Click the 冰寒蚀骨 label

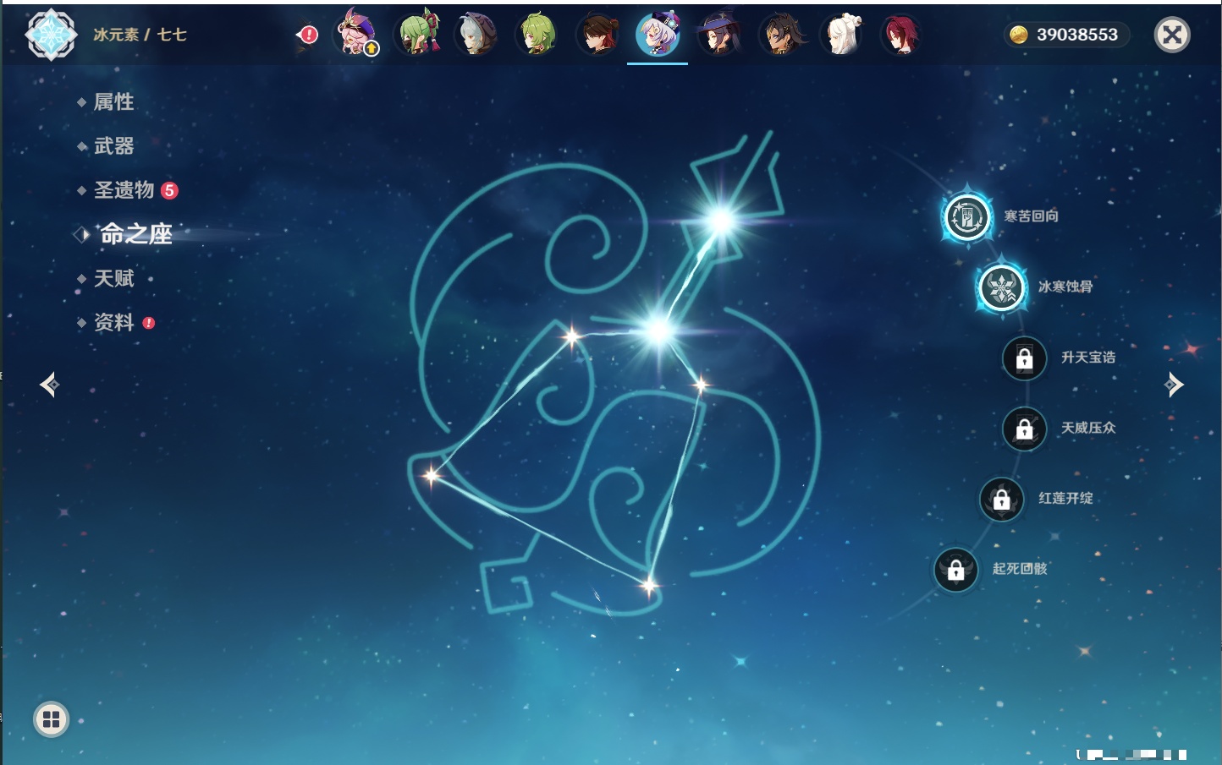[x=1065, y=287]
